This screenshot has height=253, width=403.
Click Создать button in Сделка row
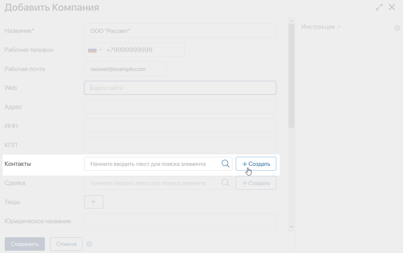[256, 183]
